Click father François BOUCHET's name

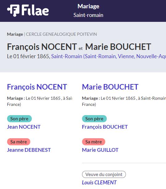click(105, 127)
